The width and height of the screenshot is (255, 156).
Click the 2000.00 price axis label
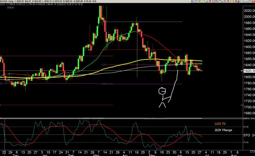(x=249, y=17)
